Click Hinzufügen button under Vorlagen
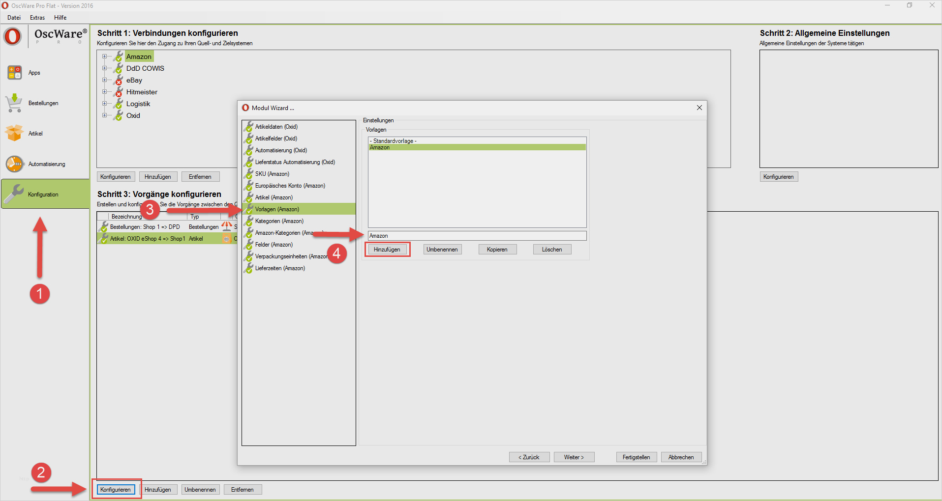Screen dimensions: 942x501 (387, 250)
